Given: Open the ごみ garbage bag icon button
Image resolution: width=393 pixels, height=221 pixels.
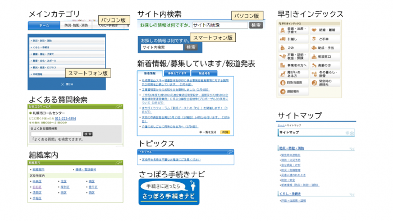Looking at the screenshot, I should [293, 48].
